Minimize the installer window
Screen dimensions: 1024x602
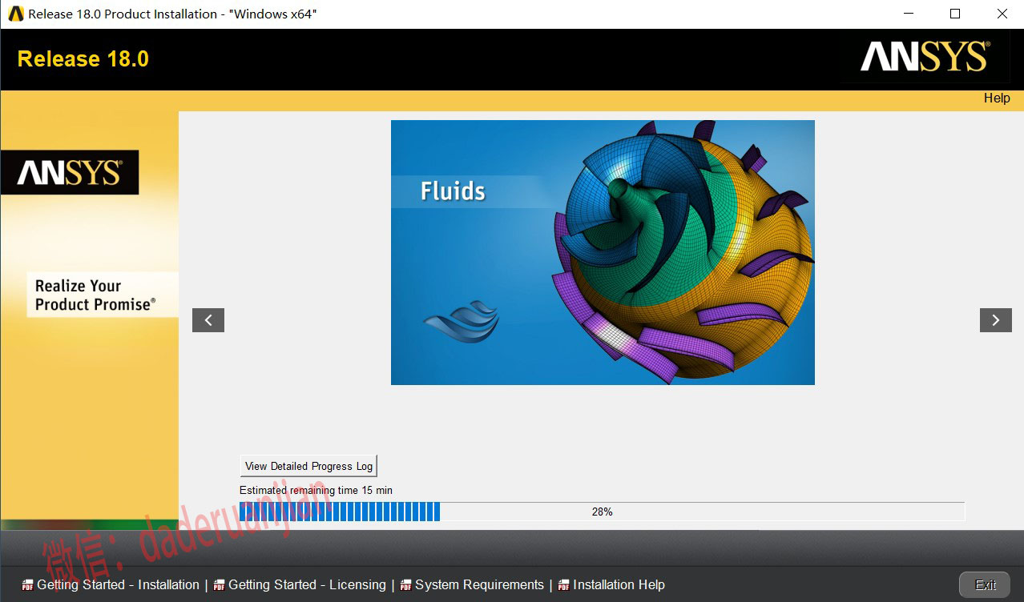click(x=908, y=14)
